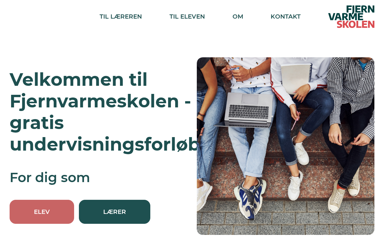The height and width of the screenshot is (240, 384).
Task: Choose the dark green LÆRER button
Action: (115, 212)
